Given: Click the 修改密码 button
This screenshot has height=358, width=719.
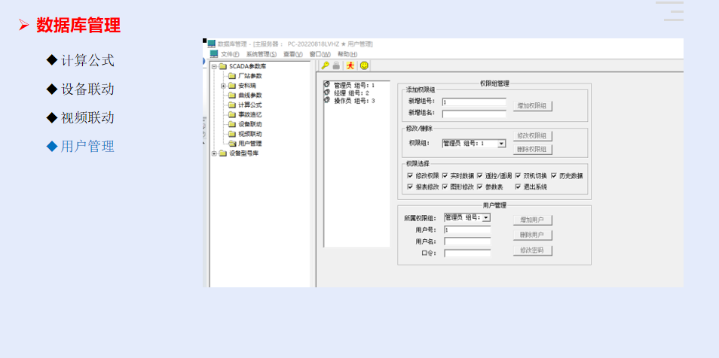Looking at the screenshot, I should (533, 250).
